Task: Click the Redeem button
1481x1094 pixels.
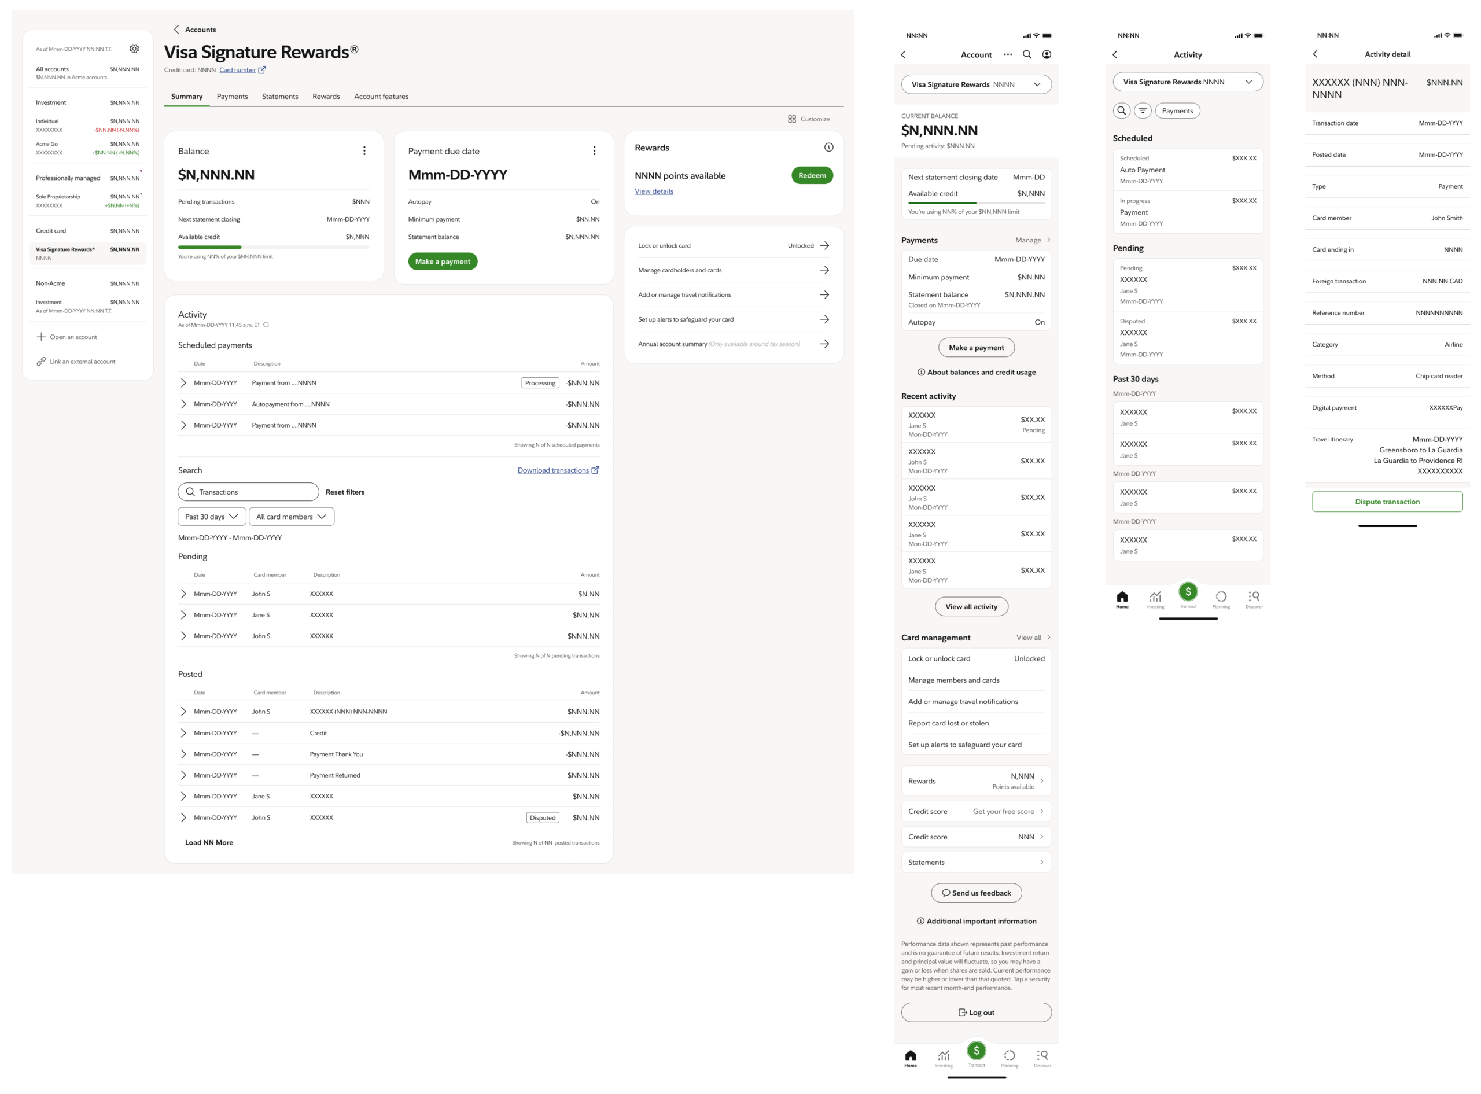Action: 812,175
